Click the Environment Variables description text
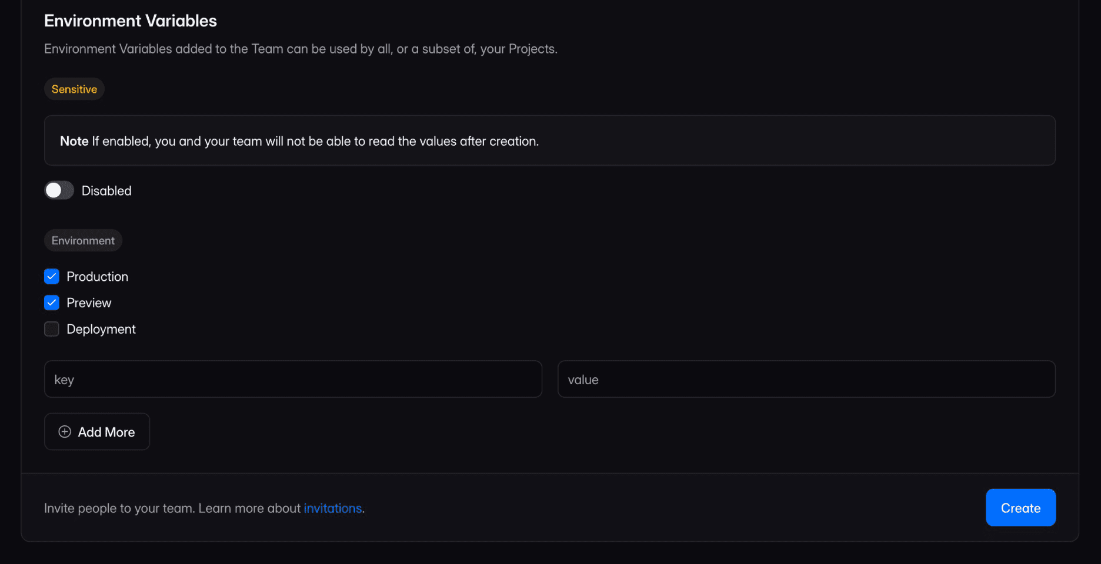The height and width of the screenshot is (564, 1101). 301,49
